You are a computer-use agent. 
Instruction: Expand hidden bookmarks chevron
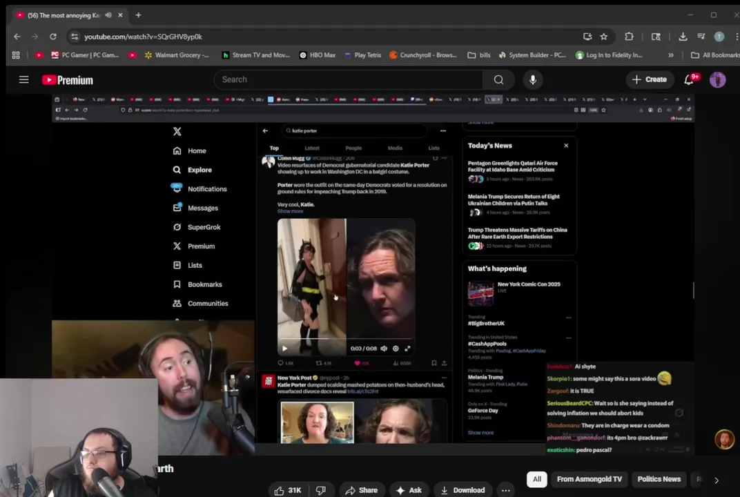(x=671, y=55)
